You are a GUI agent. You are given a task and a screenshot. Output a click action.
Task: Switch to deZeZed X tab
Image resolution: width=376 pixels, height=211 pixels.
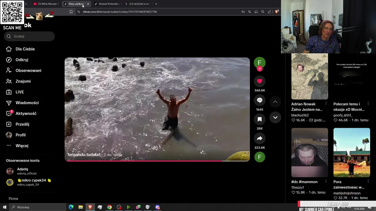pos(137,4)
